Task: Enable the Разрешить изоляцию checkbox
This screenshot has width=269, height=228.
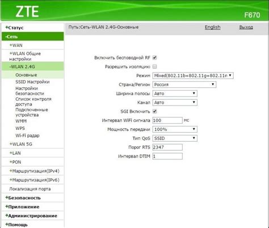Action: click(155, 66)
